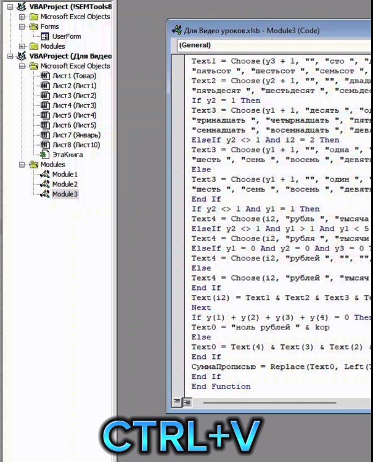
Task: Collapse the Forms folder
Action: pyautogui.click(x=22, y=27)
